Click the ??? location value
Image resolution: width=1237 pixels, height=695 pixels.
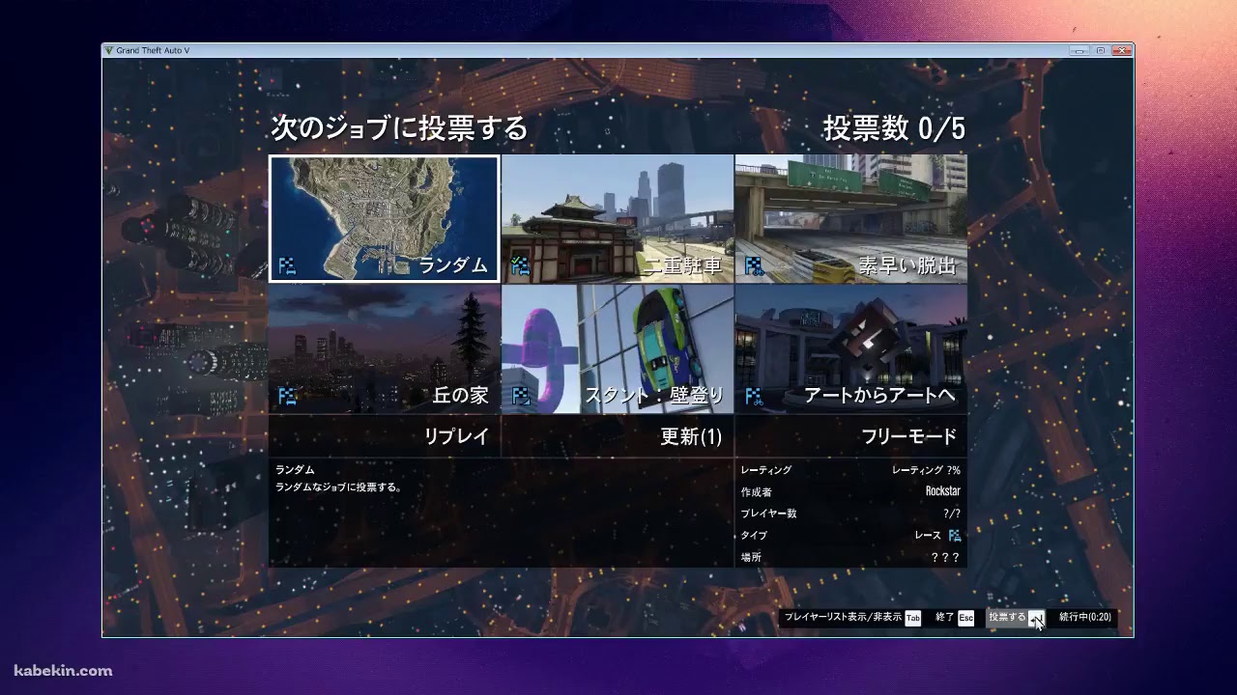[x=945, y=557]
